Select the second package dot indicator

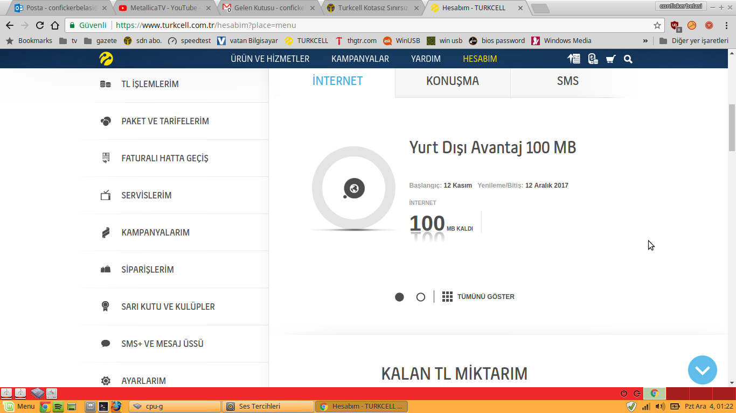(x=421, y=297)
